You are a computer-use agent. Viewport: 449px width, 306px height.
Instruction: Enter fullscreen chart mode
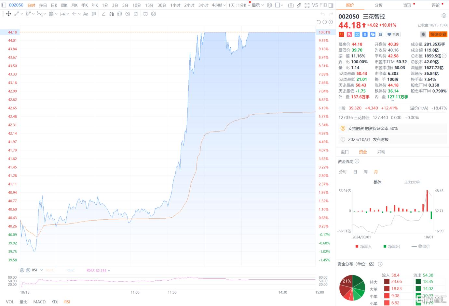tap(307, 5)
